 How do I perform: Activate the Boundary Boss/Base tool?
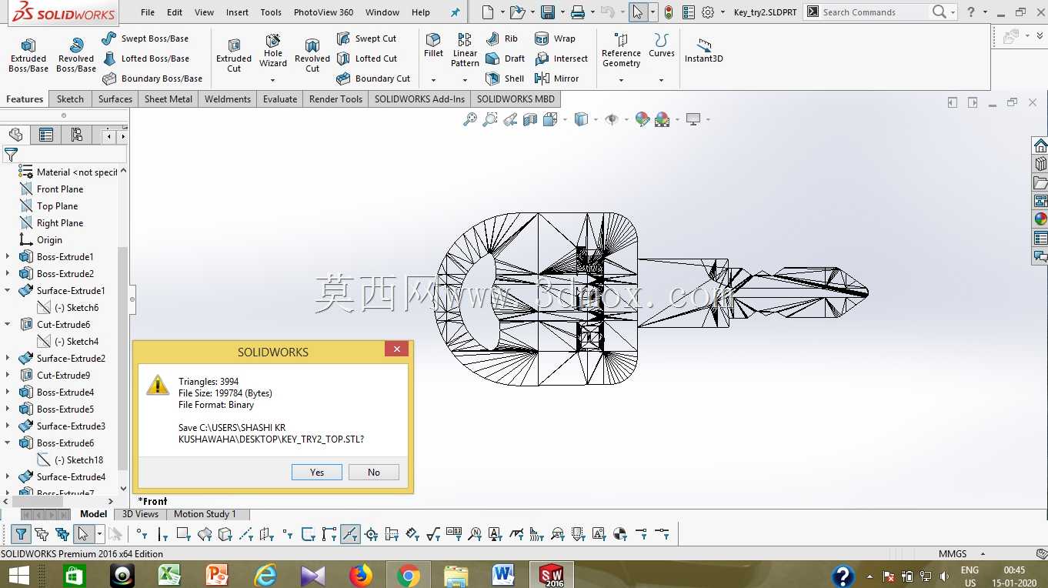(x=152, y=79)
